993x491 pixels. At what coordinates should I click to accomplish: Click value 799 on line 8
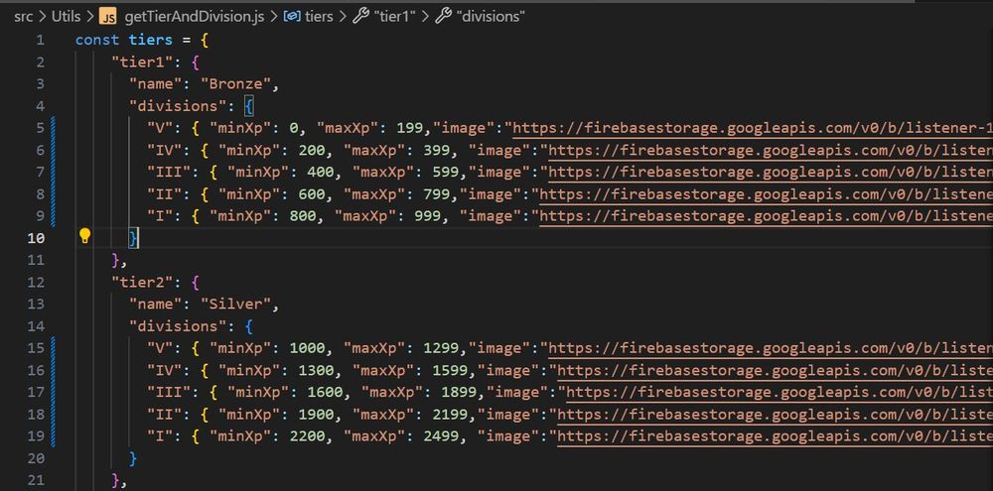click(x=437, y=194)
